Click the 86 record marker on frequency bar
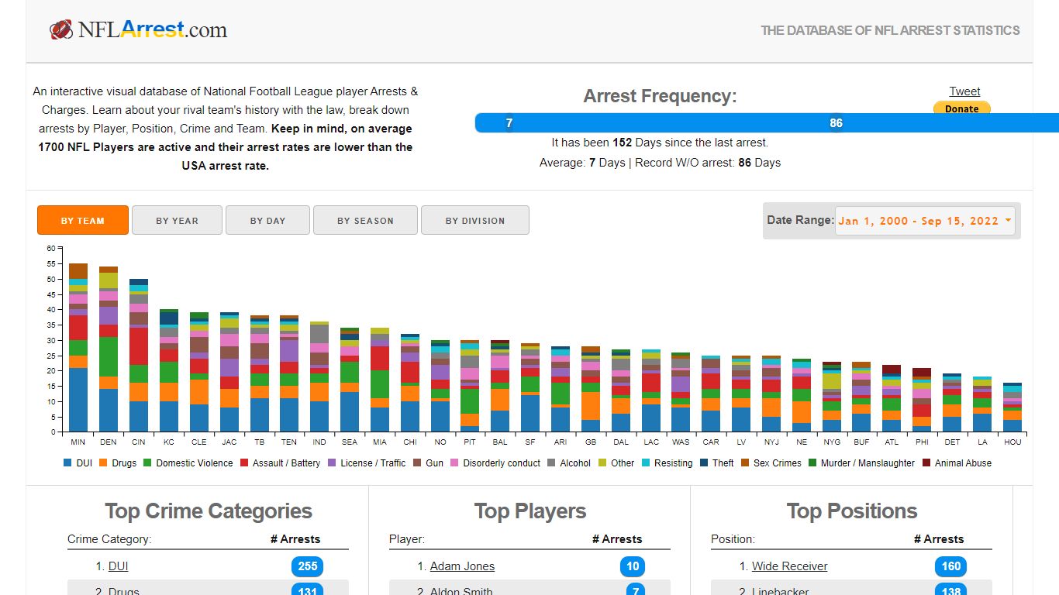1059x595 pixels. (836, 122)
